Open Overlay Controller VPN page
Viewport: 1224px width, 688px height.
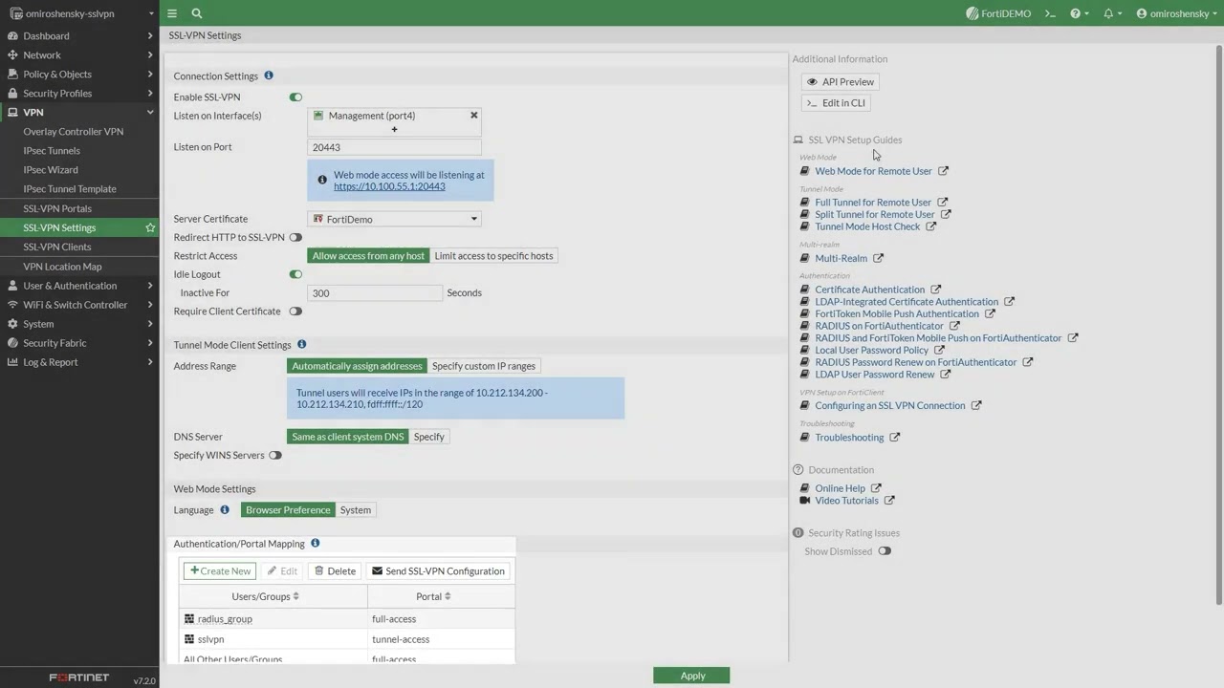[x=74, y=131]
